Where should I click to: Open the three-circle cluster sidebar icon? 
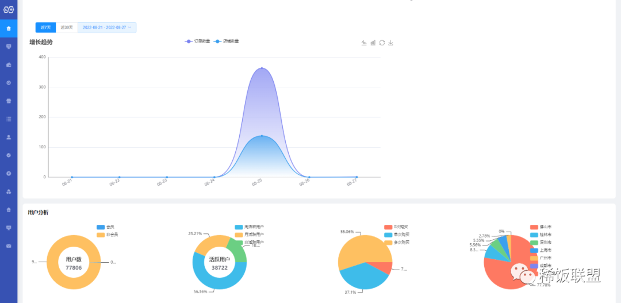(9, 191)
